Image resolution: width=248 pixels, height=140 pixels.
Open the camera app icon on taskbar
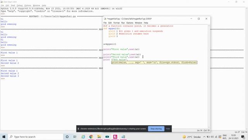click(x=107, y=136)
